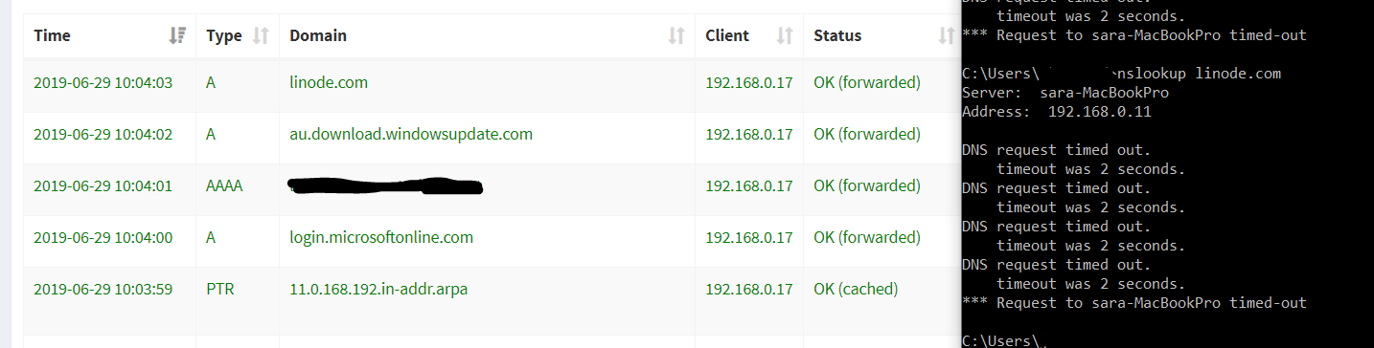Click the 11.0.168.192.in-addr.arpa PTR domain
Image resolution: width=1374 pixels, height=348 pixels.
point(378,289)
